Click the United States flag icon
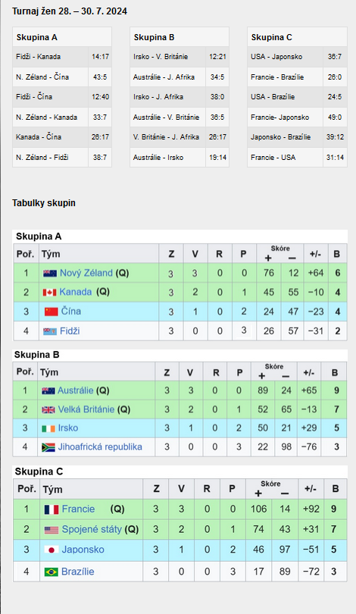 pos(52,530)
